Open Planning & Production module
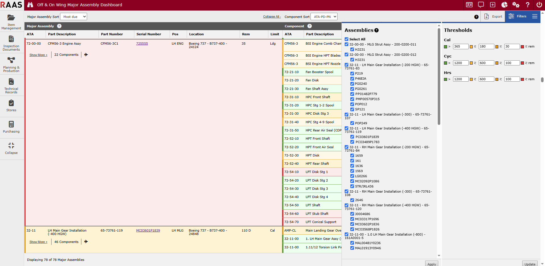 pos(11,64)
